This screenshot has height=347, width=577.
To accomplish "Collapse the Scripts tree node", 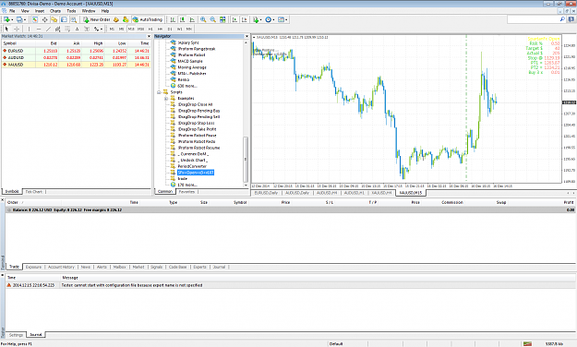I will tap(159, 92).
